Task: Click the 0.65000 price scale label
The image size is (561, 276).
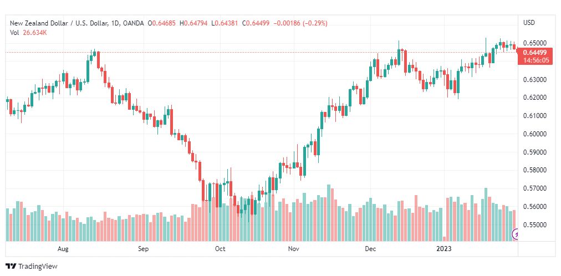Action: pyautogui.click(x=535, y=43)
